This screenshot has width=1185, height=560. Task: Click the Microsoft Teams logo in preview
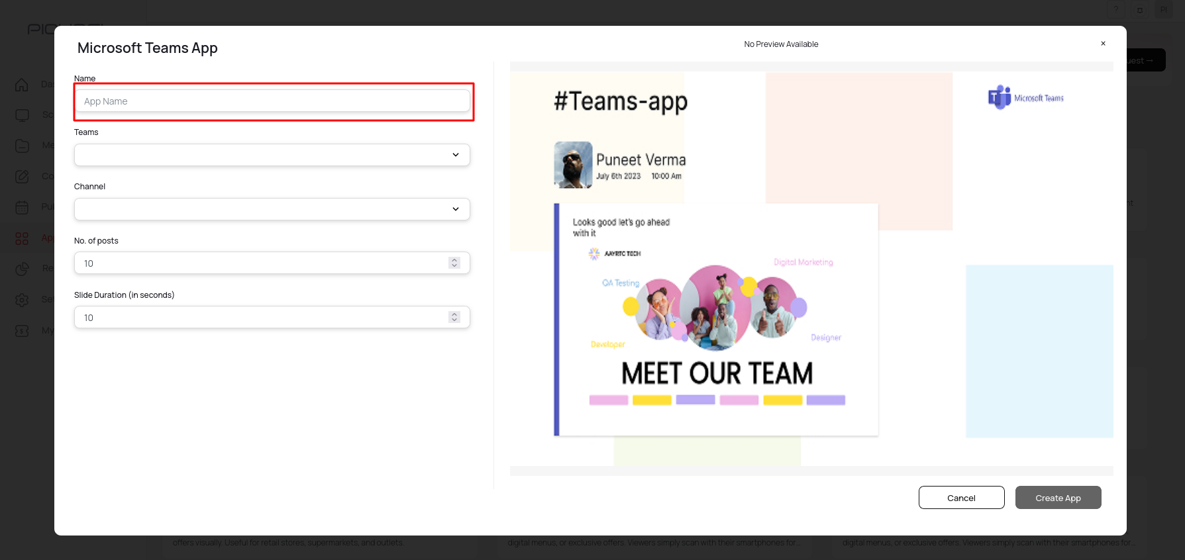[1026, 97]
